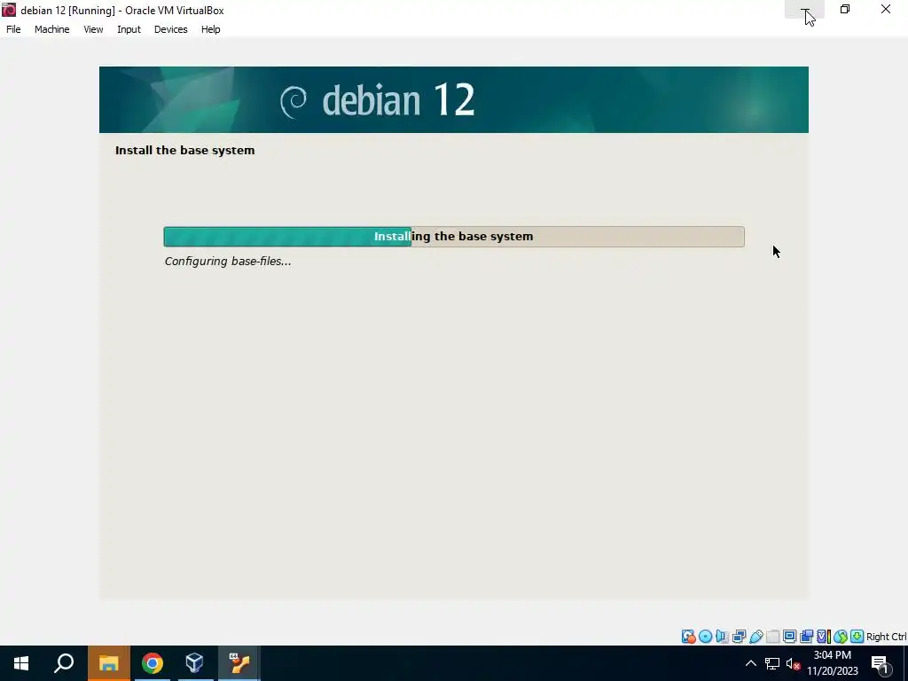
Task: Click the optical disc indicator icon
Action: coord(705,637)
